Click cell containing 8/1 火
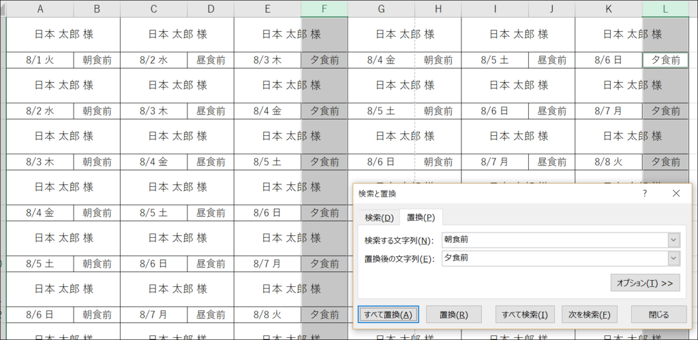 (x=40, y=60)
